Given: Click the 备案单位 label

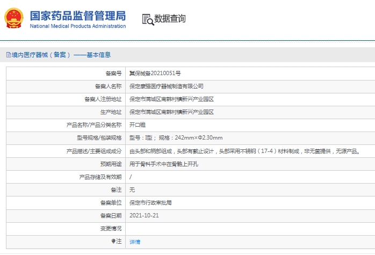Looking at the screenshot, I should pyautogui.click(x=111, y=203).
